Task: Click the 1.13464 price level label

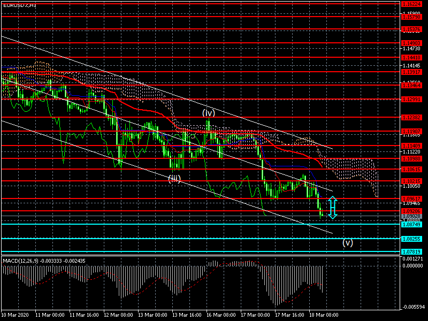Action: click(x=411, y=86)
